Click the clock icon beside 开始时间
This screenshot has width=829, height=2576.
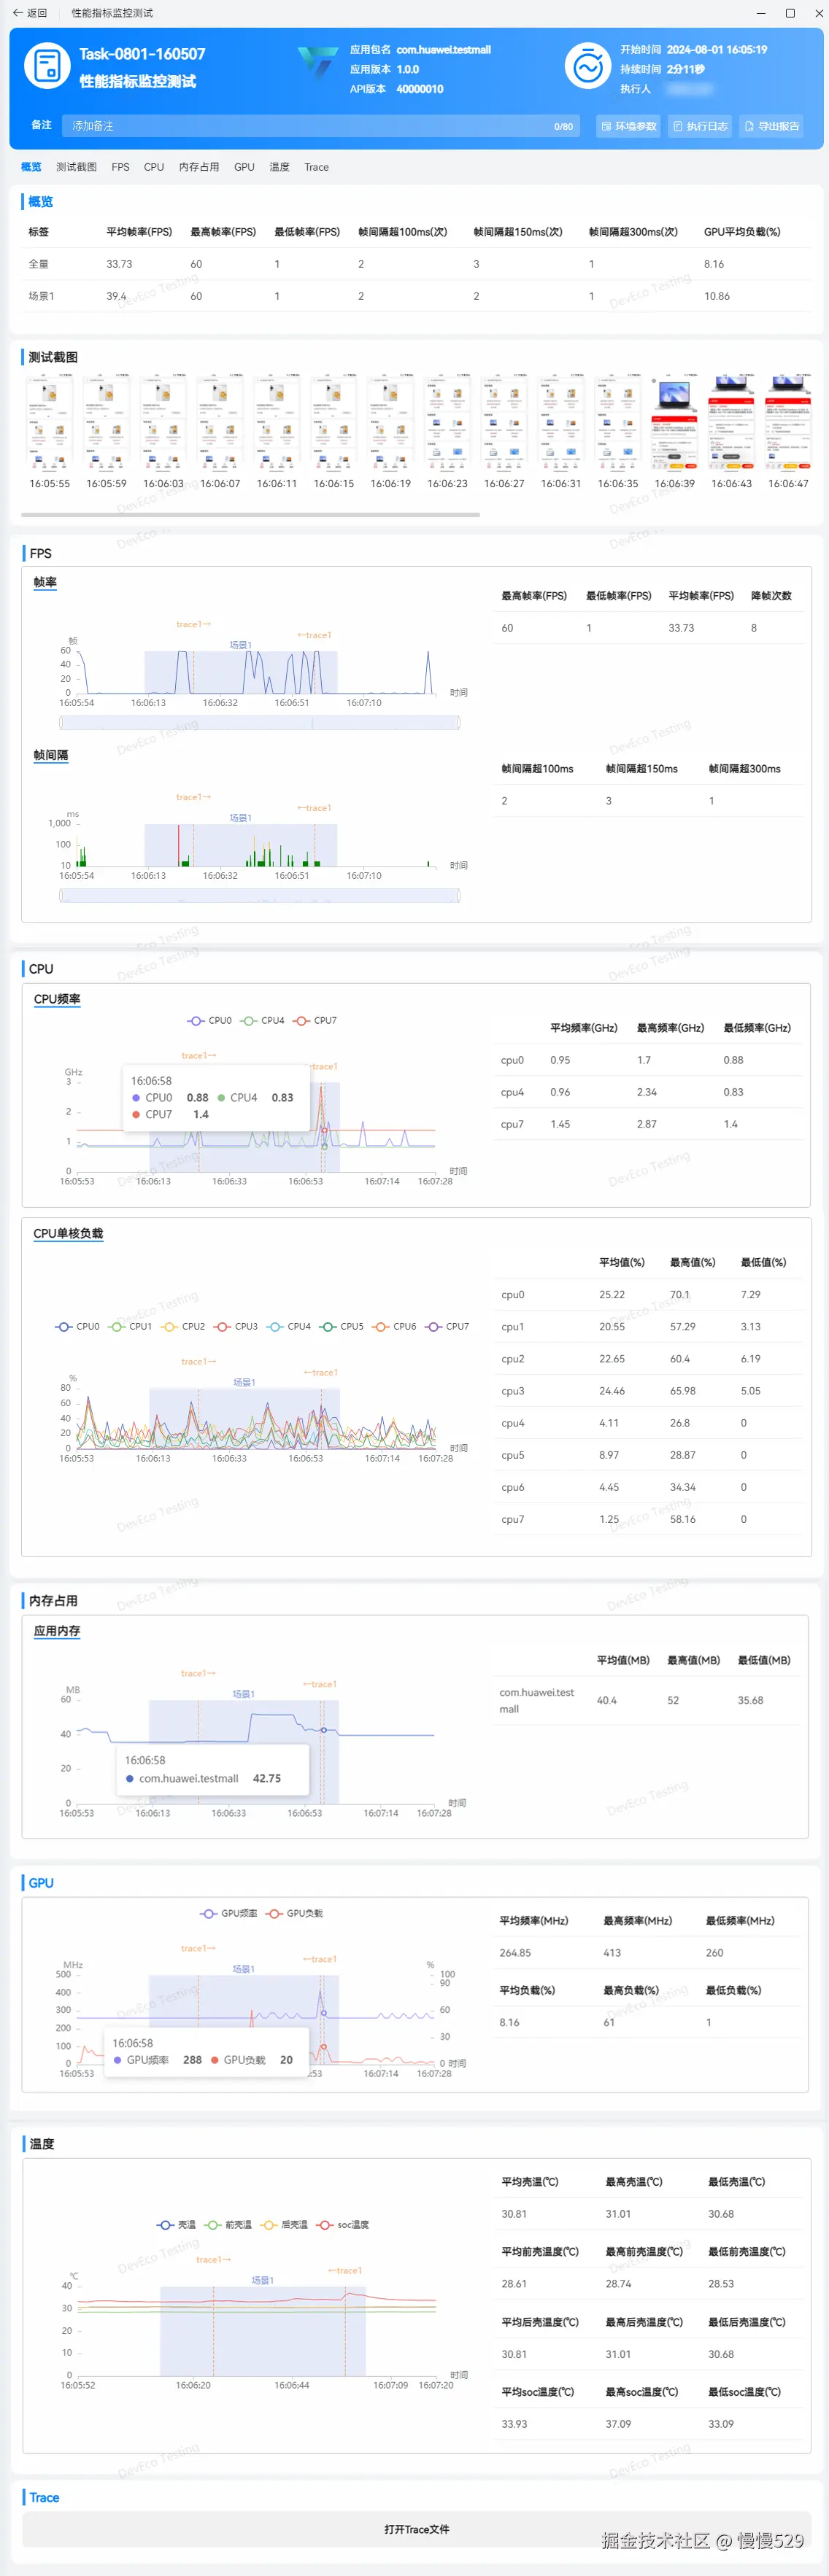pos(588,67)
